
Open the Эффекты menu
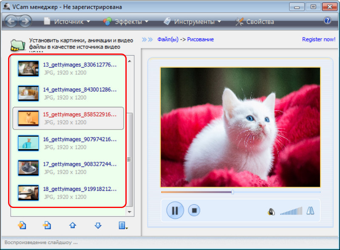point(126,22)
